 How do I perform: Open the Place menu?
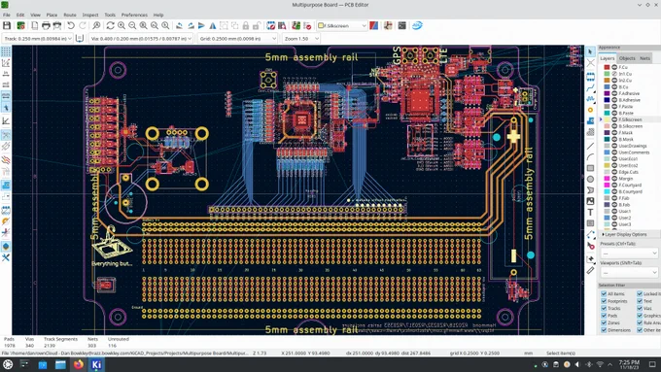coord(52,15)
